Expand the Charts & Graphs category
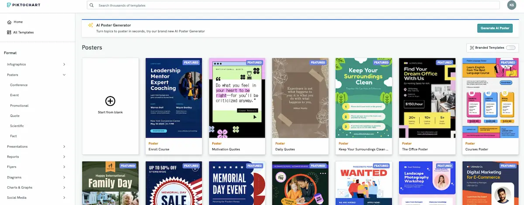 [64, 188]
